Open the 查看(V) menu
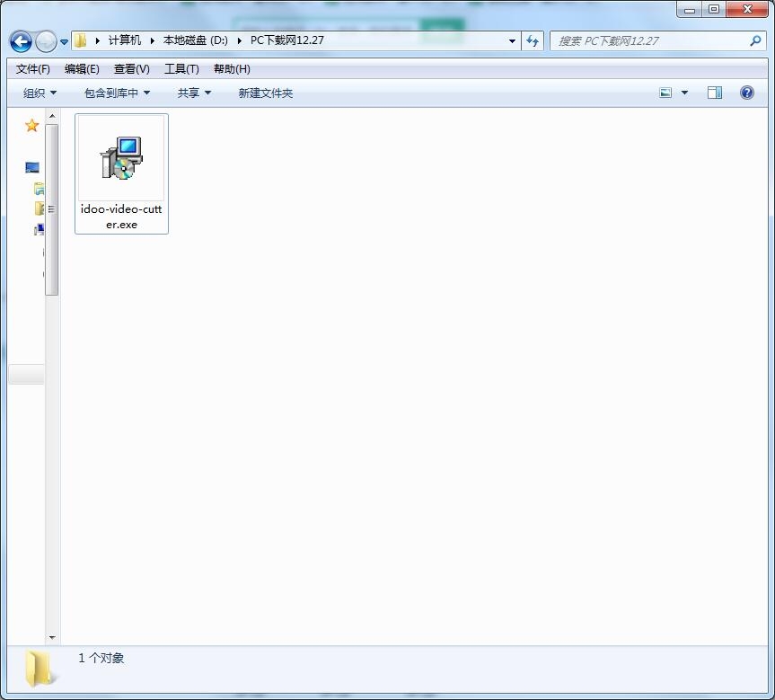 [131, 69]
